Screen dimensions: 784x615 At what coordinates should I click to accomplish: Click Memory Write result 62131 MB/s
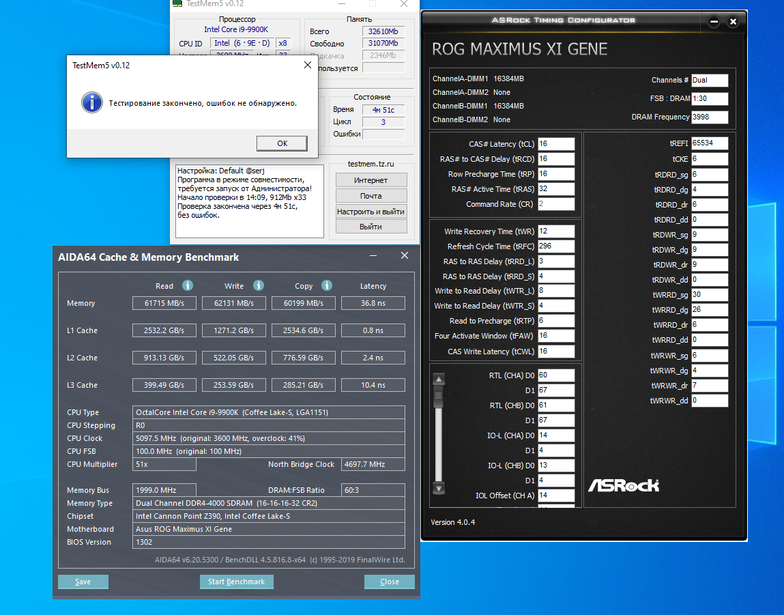(233, 303)
